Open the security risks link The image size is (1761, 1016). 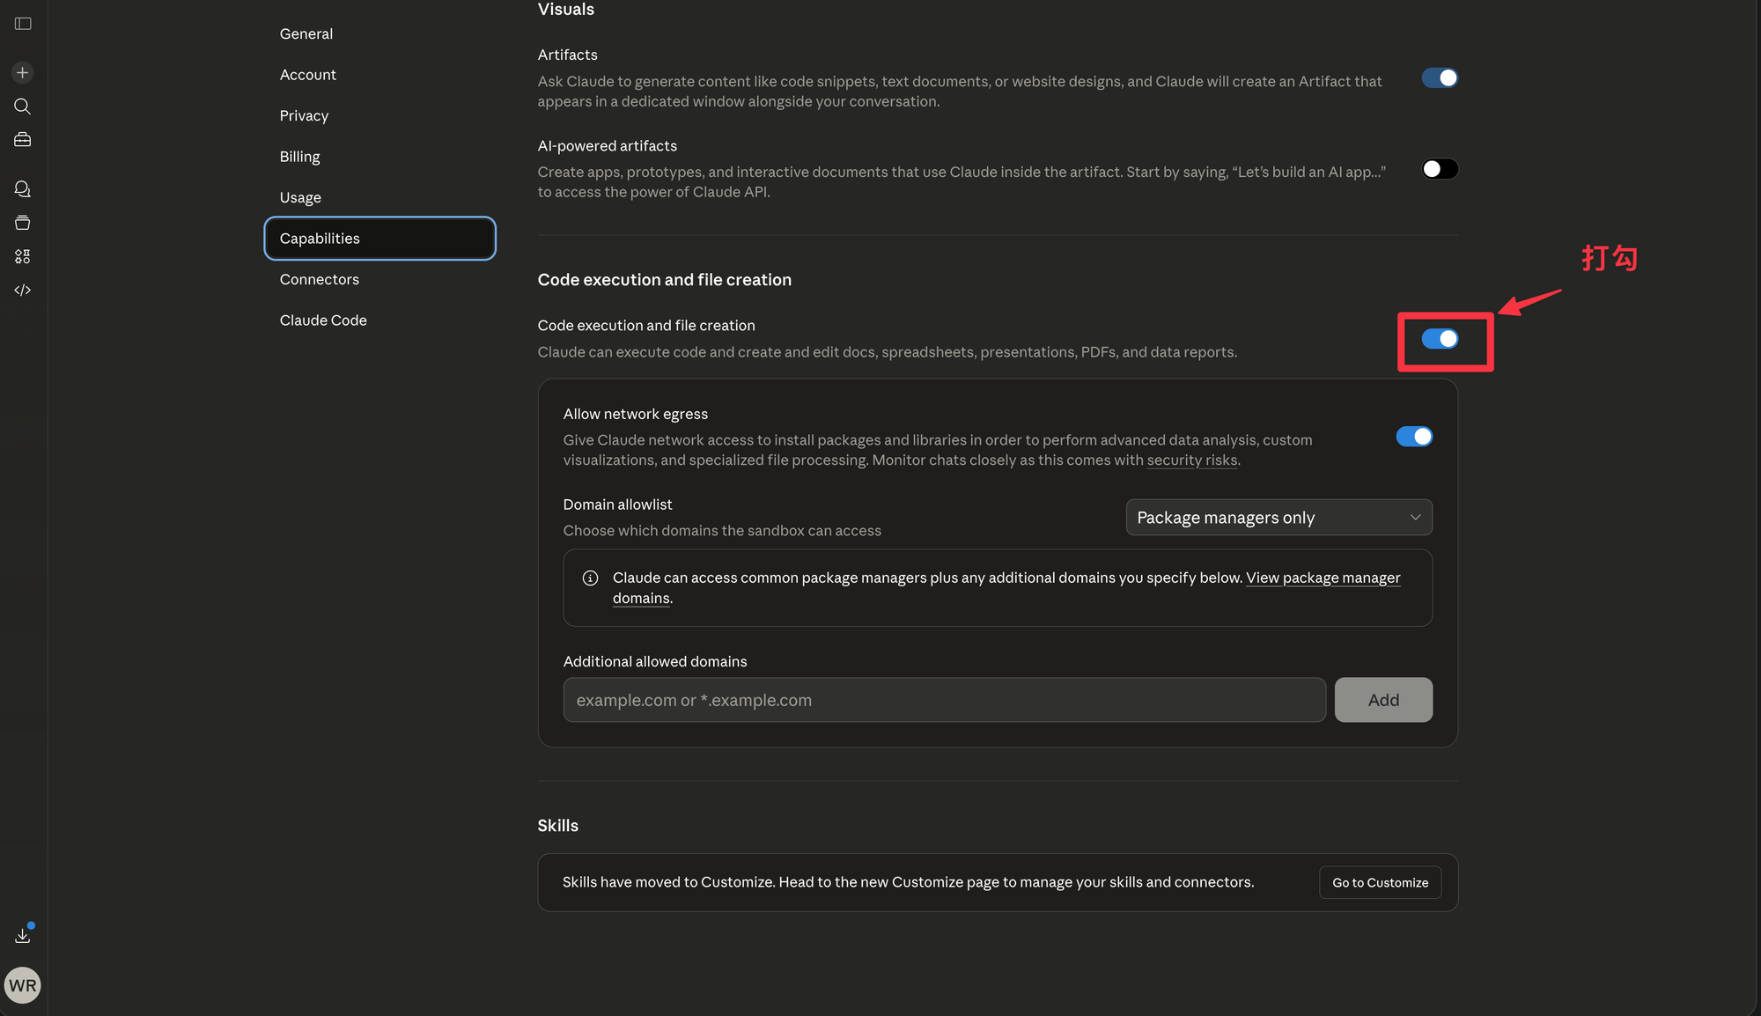click(x=1192, y=460)
